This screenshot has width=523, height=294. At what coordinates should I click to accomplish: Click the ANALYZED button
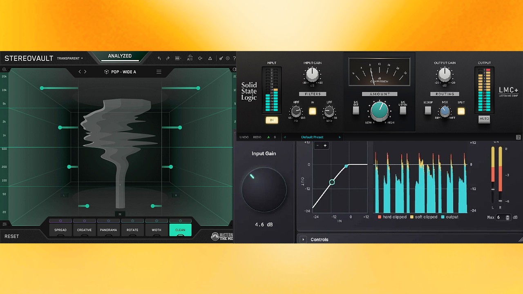[120, 57]
